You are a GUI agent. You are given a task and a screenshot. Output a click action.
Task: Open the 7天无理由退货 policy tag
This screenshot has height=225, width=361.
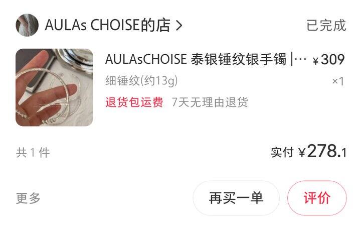pos(210,102)
